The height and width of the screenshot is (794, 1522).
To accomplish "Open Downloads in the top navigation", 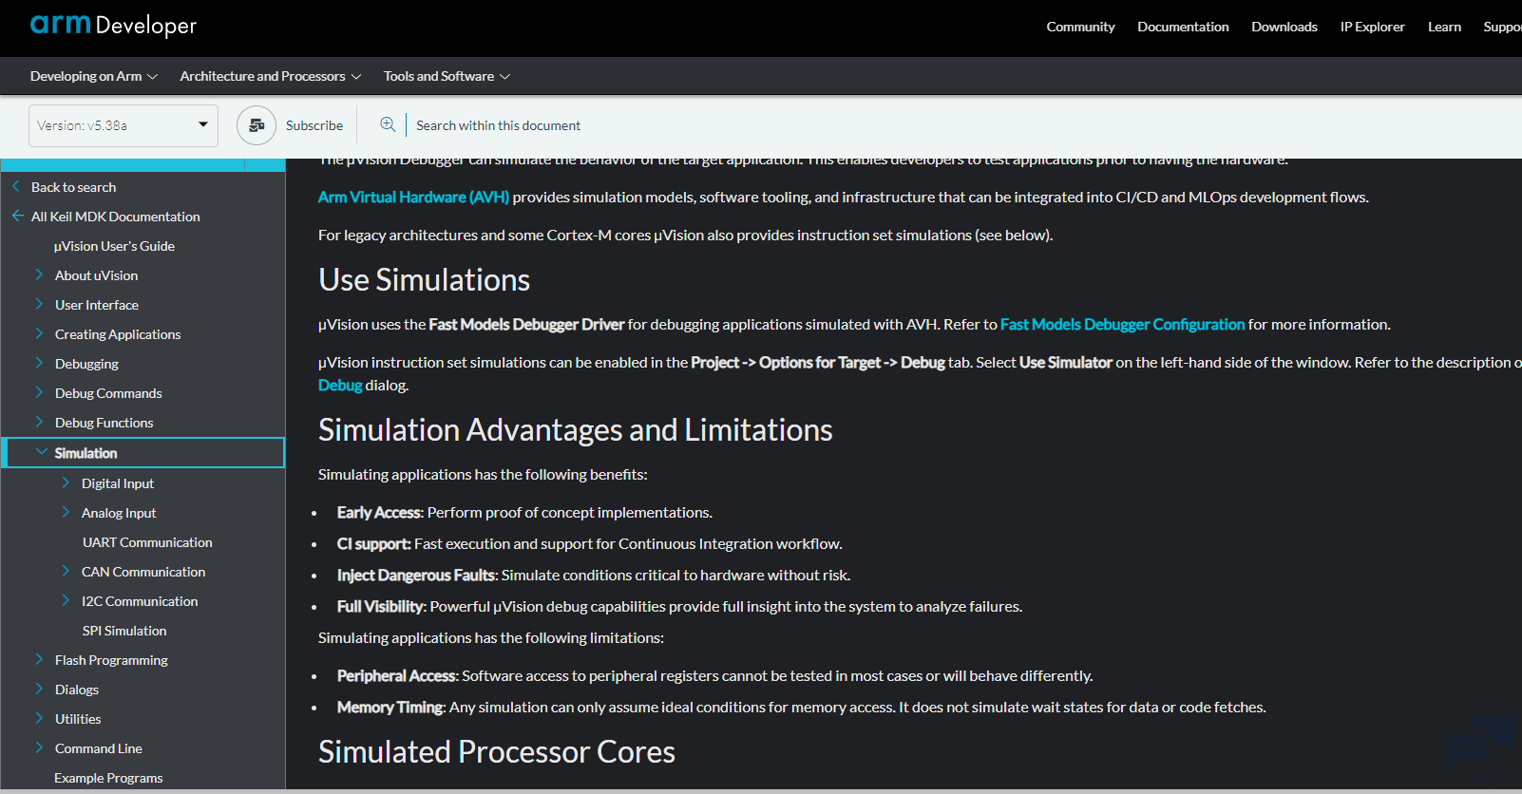I will tap(1284, 27).
